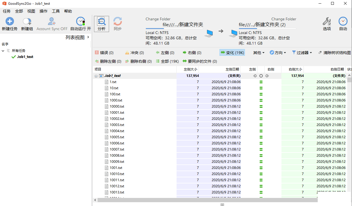Image resolution: width=352 pixels, height=206 pixels.
Task: Click the 同步 sync button
Action: pyautogui.click(x=117, y=24)
